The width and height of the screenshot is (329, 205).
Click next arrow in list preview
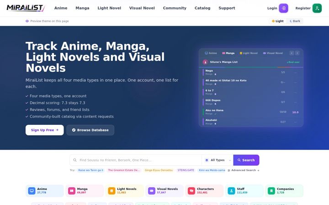coord(297,53)
